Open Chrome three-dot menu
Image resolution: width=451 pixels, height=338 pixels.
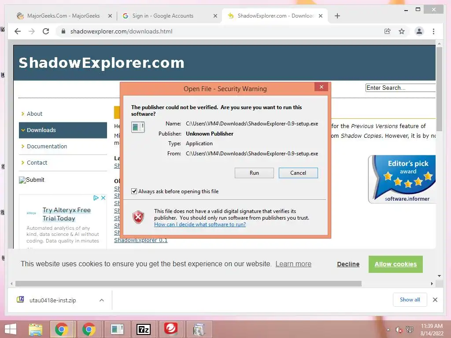433,31
